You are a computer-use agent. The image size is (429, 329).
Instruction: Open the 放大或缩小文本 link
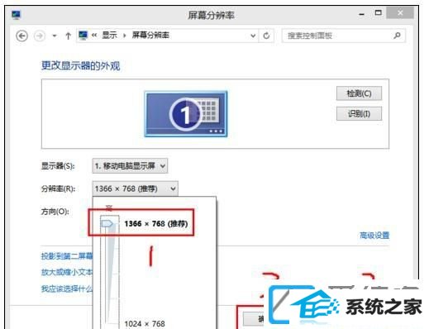point(67,272)
